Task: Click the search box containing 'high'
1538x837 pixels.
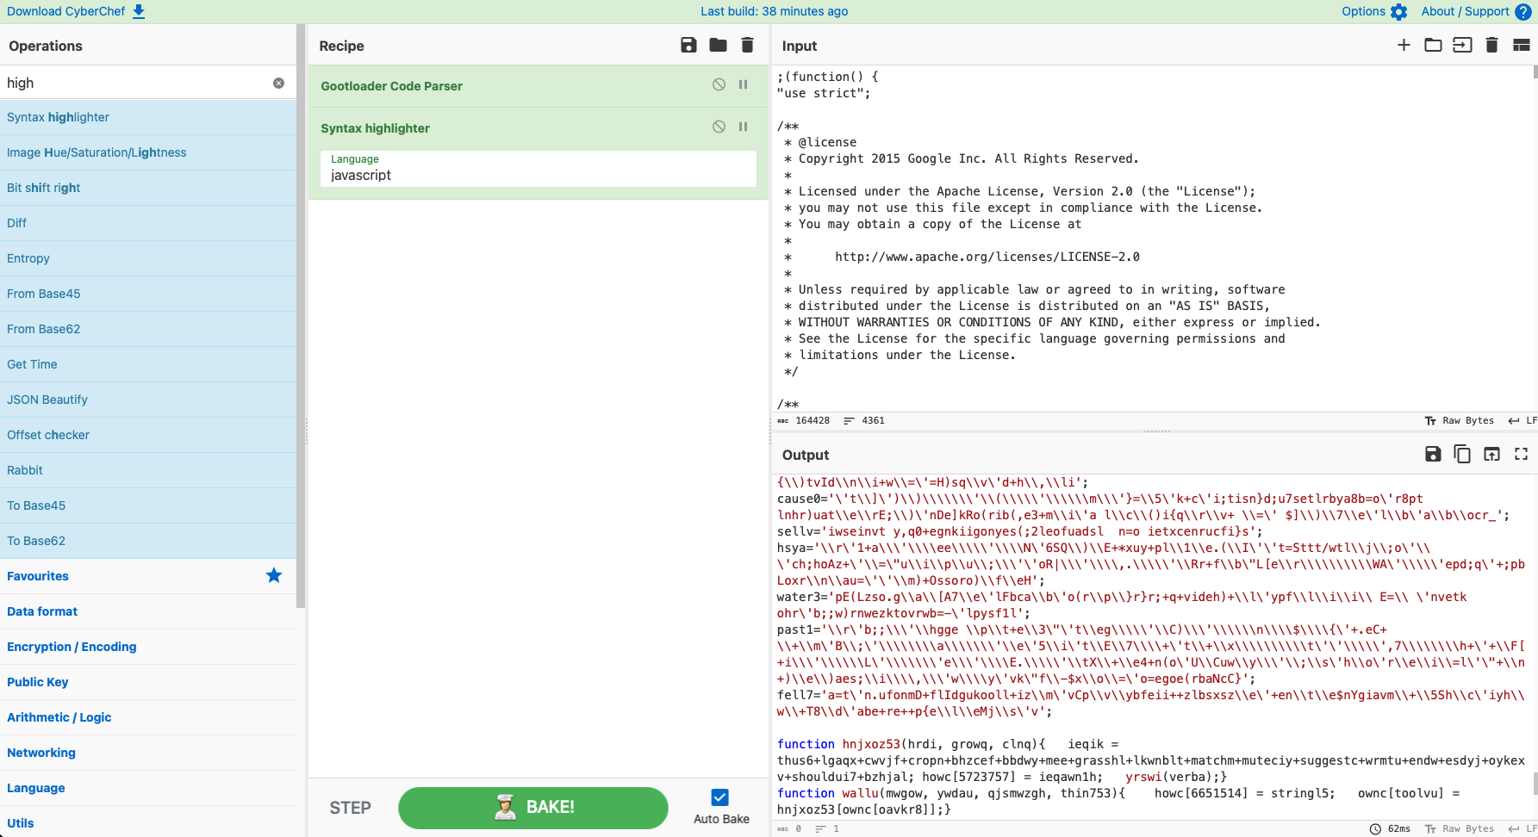Action: point(148,83)
